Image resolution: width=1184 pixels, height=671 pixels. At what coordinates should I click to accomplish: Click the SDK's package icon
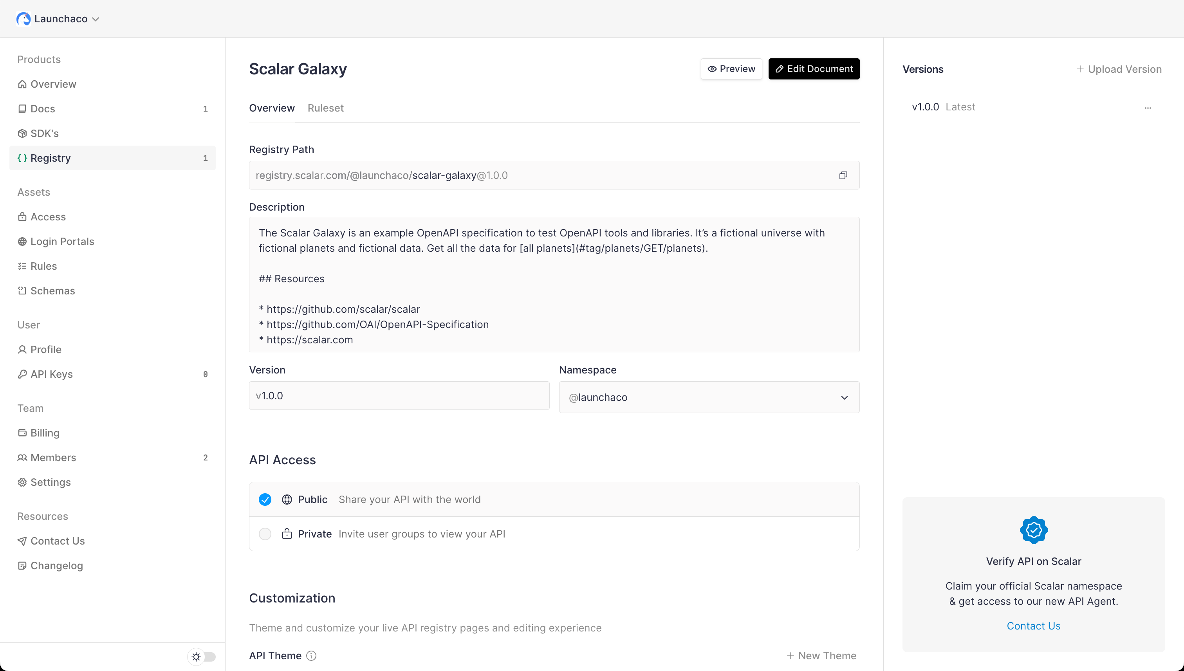coord(22,133)
